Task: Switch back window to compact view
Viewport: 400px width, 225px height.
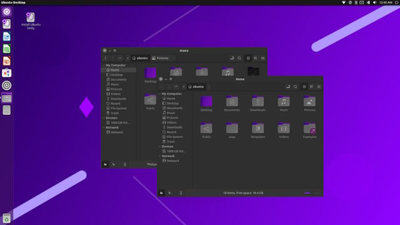Action: coord(262,58)
